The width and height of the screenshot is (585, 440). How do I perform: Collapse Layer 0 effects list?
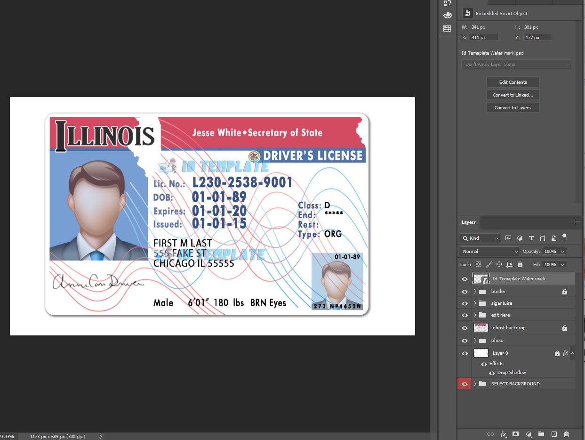pos(572,353)
